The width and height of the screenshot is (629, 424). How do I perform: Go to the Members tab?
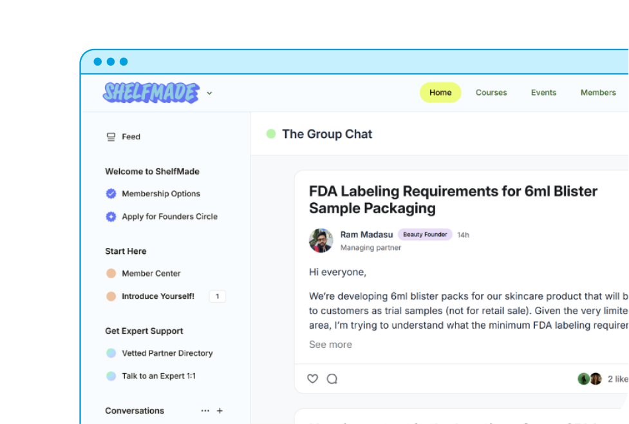[x=598, y=93]
